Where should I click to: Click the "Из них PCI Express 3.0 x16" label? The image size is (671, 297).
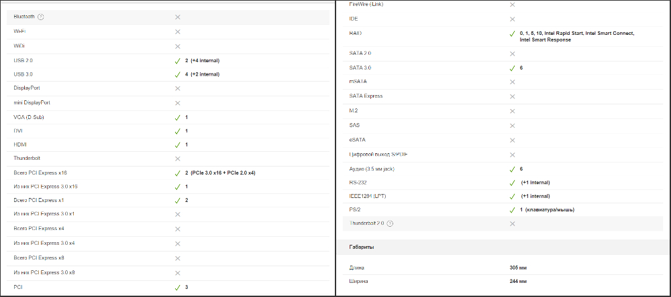click(46, 187)
